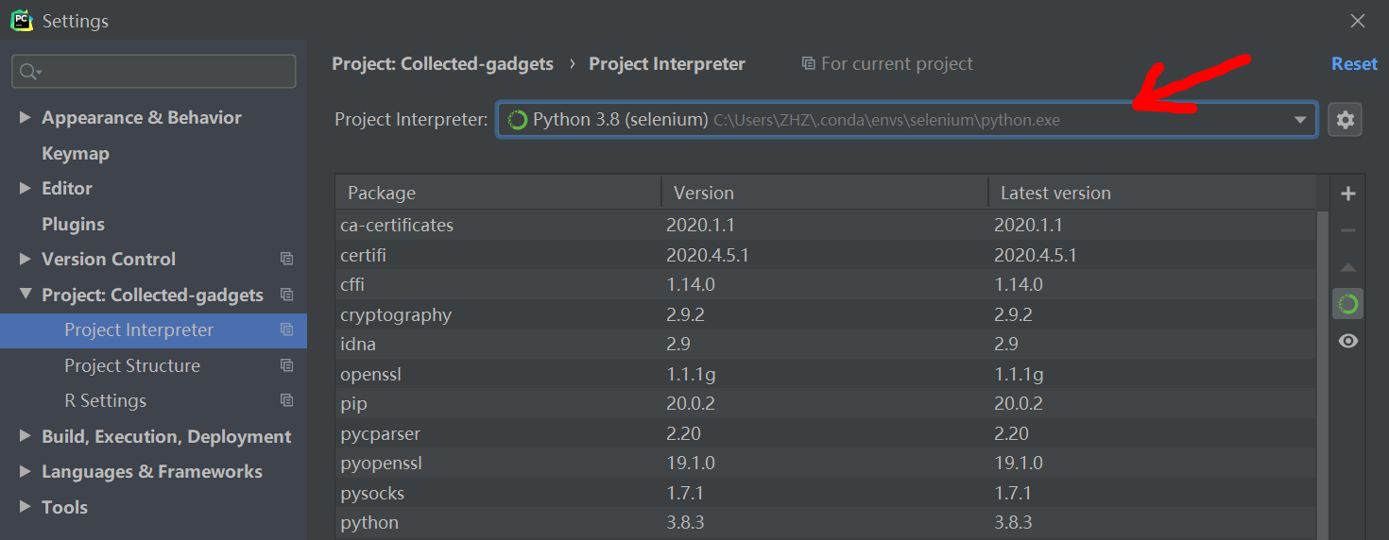1389x540 pixels.
Task: Select the cryptography package row
Action: [x=396, y=314]
